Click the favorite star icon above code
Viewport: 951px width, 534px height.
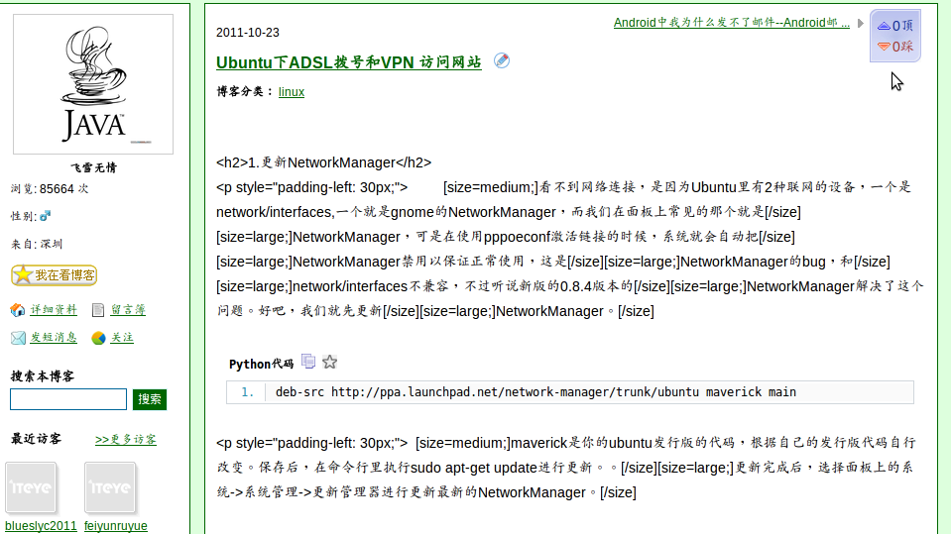tap(329, 362)
